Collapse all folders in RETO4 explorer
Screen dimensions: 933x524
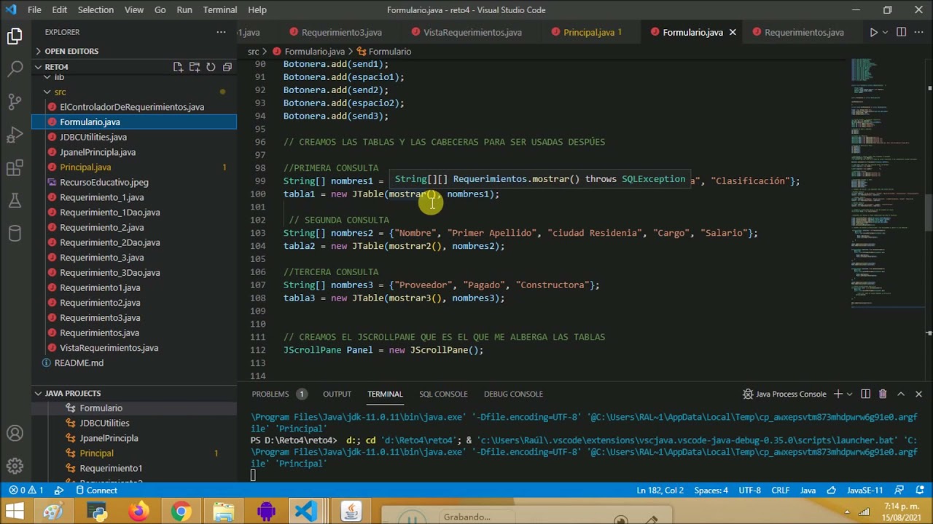(227, 67)
